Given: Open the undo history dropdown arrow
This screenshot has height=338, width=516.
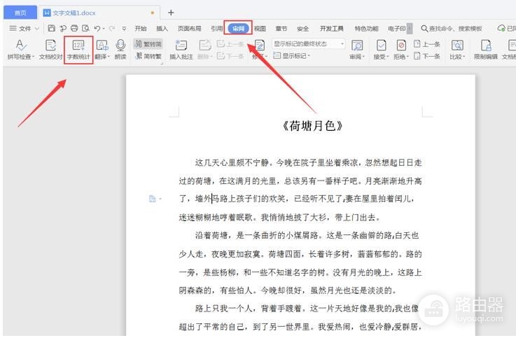Looking at the screenshot, I should [x=104, y=29].
